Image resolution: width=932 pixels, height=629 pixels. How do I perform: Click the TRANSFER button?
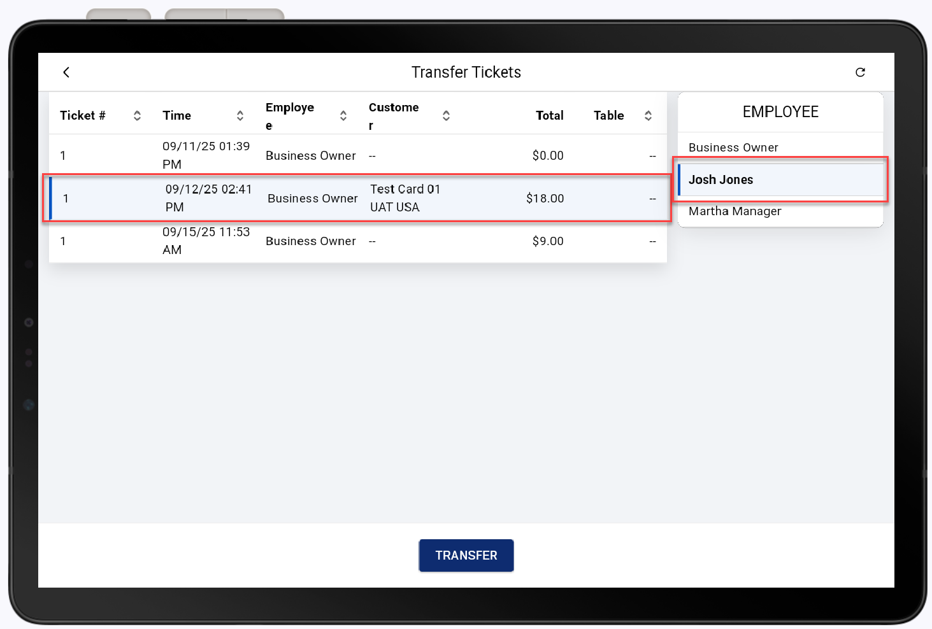pos(466,555)
